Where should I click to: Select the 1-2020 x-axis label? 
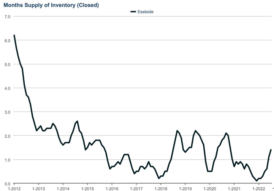coord(209,188)
